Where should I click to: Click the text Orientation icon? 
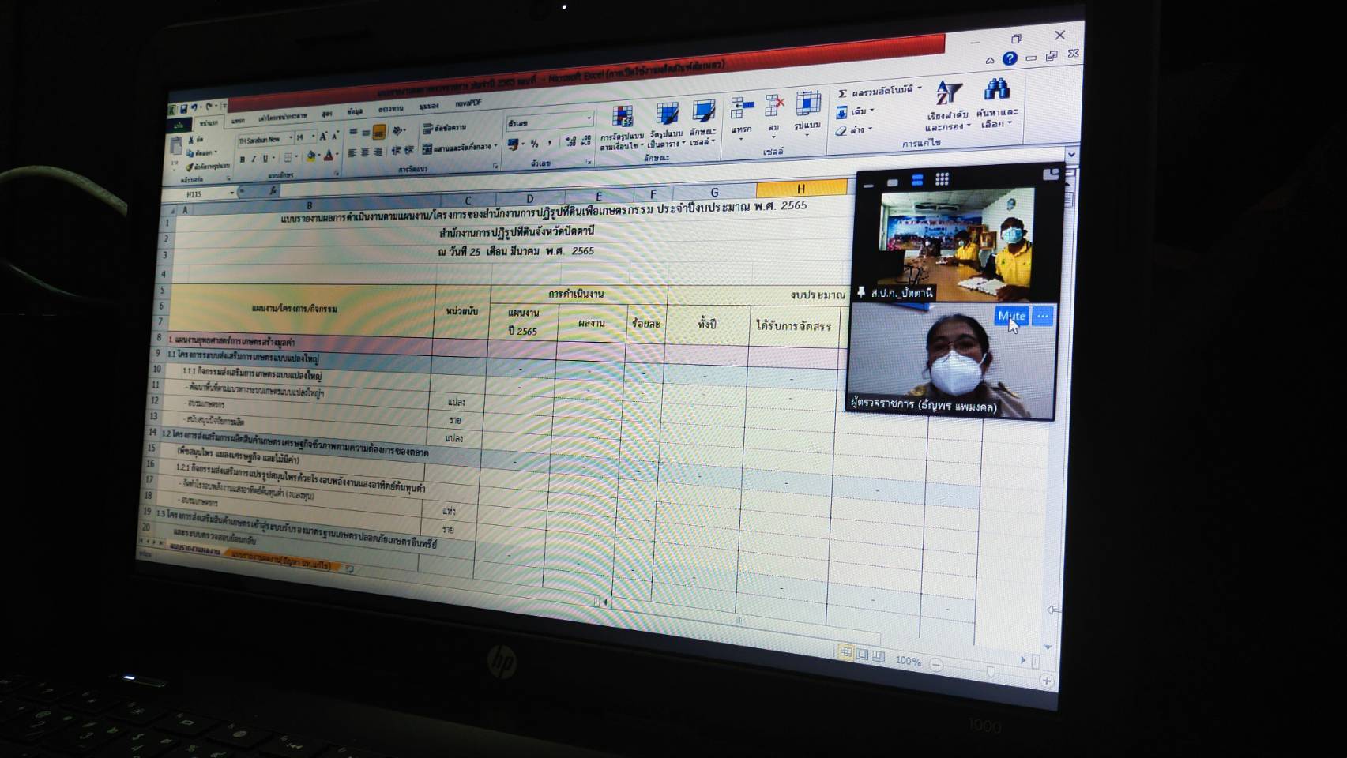pos(397,130)
